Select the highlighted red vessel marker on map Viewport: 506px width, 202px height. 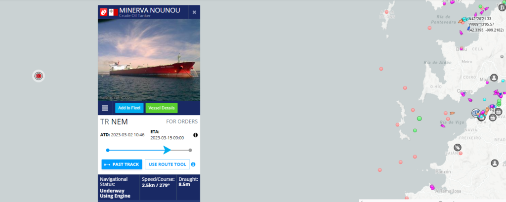pos(39,76)
